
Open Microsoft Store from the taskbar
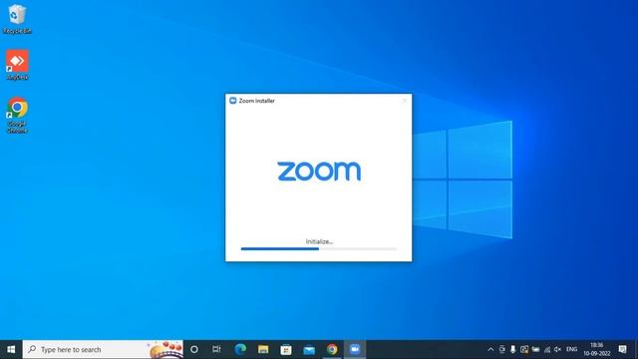point(286,349)
